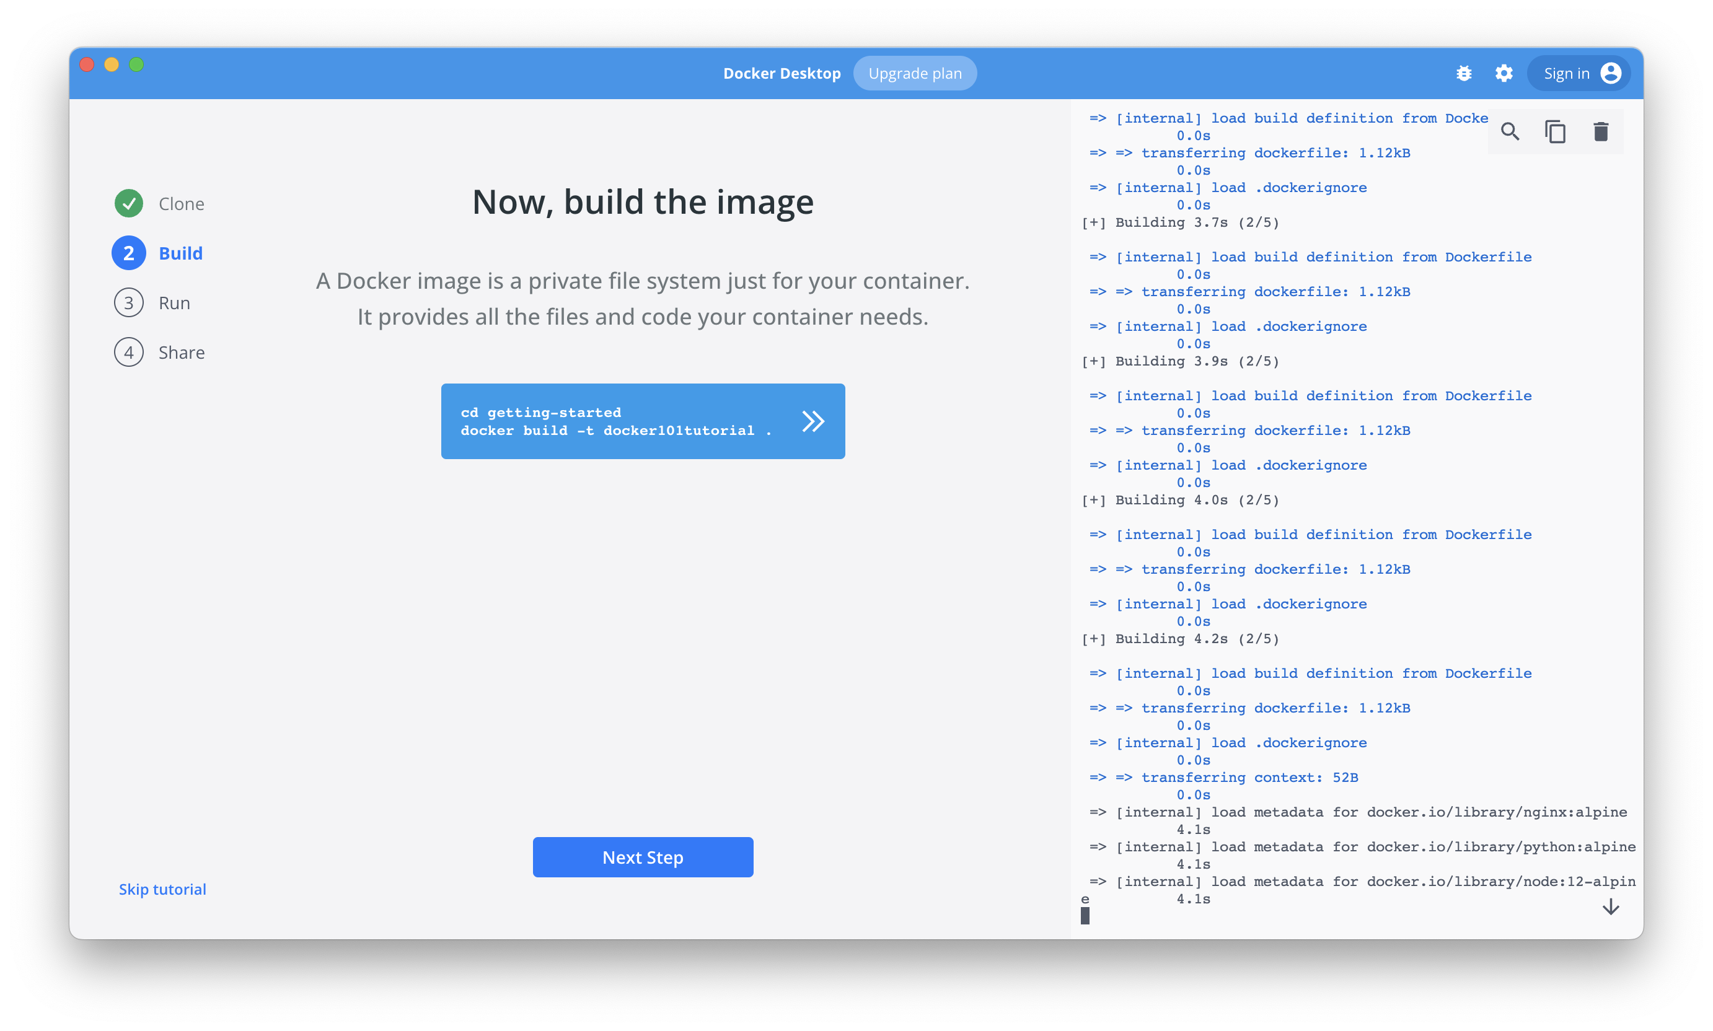1713x1031 pixels.
Task: Click the green macOS fullscreen button
Action: point(136,64)
